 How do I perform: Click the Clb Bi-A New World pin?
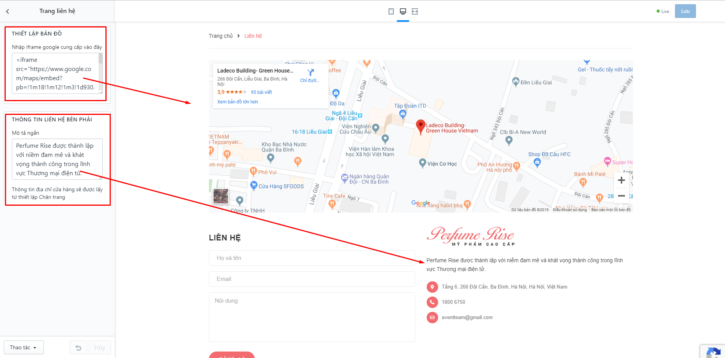point(509,140)
